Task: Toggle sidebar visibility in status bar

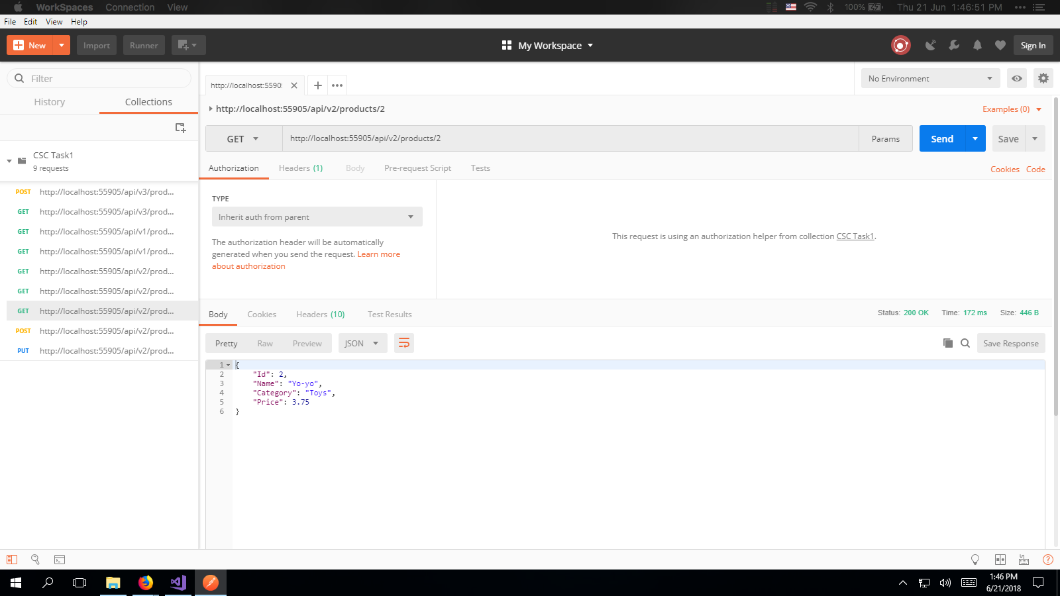Action: click(12, 560)
